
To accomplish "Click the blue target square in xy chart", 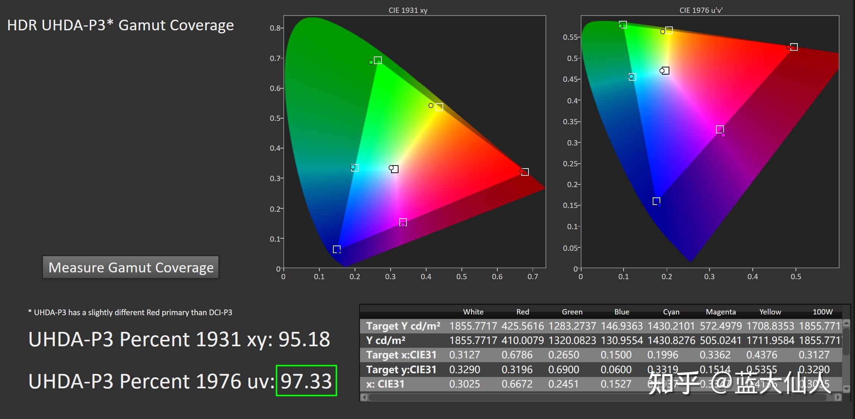I will (x=336, y=249).
